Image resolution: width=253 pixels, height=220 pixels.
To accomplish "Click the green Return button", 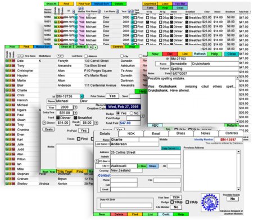I will point(232,125).
